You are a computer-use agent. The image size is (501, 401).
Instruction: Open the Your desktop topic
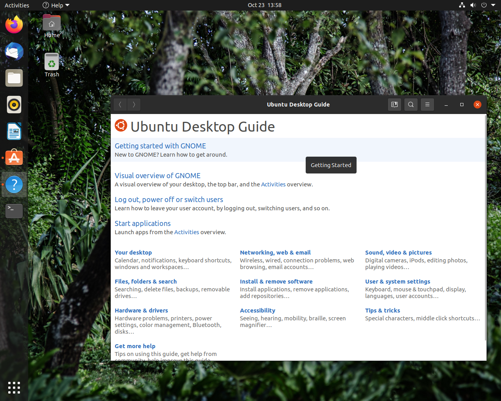(x=133, y=253)
